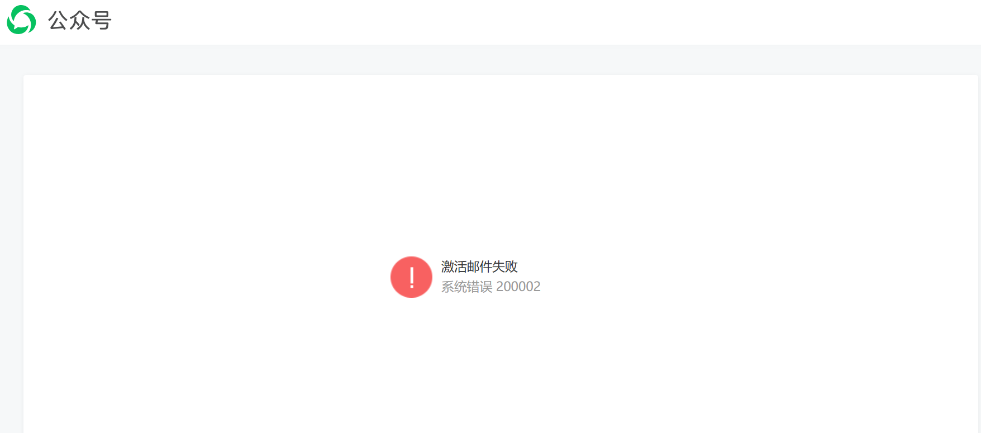Click the gray strip below the header

tap(490, 60)
